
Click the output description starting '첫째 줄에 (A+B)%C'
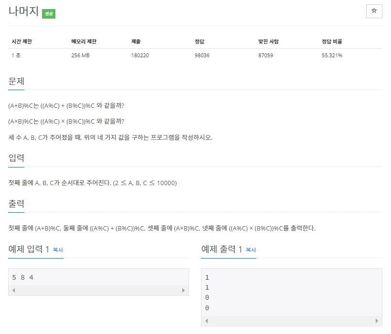tap(162, 228)
